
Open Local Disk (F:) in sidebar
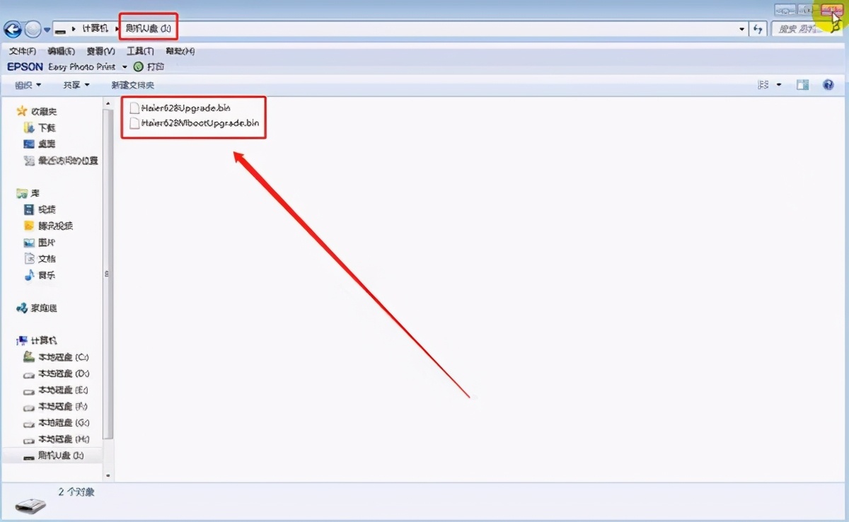57,407
